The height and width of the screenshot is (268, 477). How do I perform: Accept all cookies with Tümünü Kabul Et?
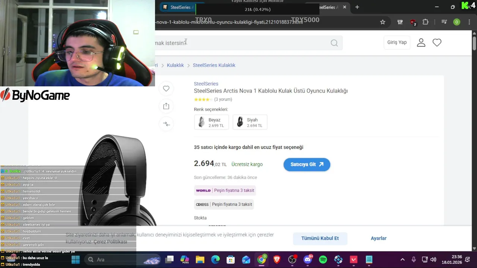tap(320, 238)
